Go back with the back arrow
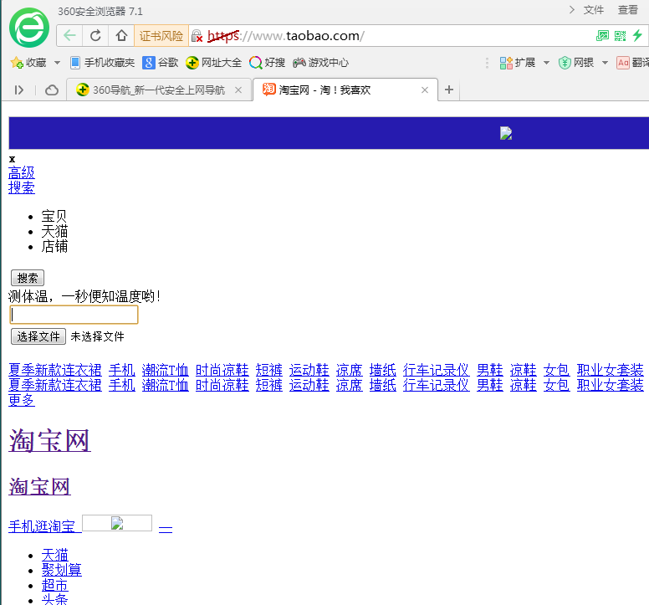 point(69,36)
